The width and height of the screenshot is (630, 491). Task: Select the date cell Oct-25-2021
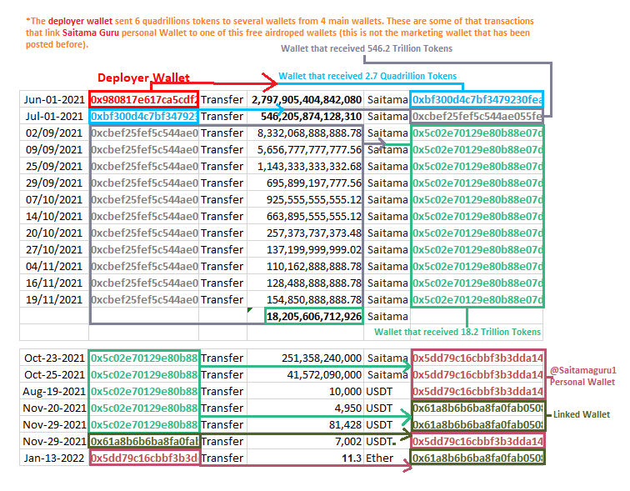[x=54, y=375]
